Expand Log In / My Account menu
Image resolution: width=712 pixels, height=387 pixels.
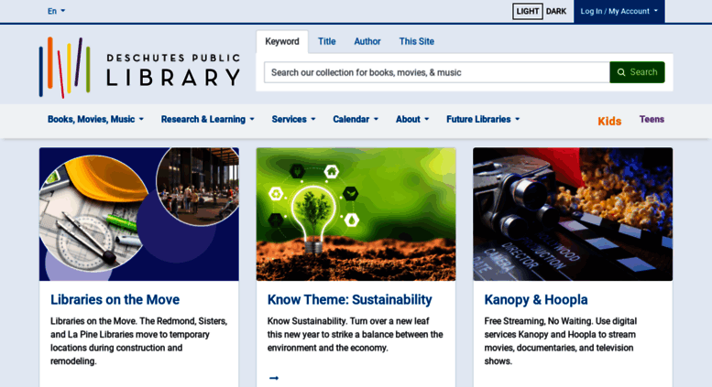tap(619, 11)
